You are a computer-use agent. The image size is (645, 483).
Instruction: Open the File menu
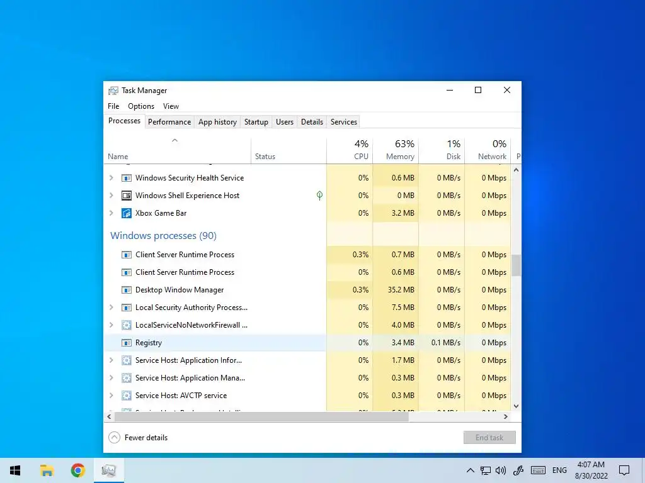tap(113, 106)
